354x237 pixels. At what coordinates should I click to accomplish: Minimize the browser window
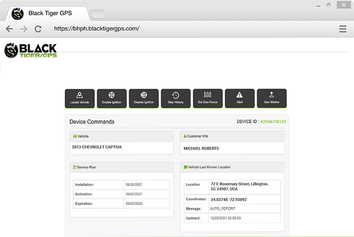pos(319,5)
